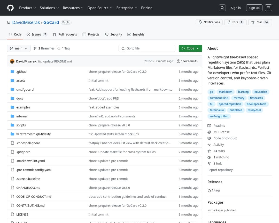
Task: Expand the Open Source menu
Action: click(x=100, y=8)
